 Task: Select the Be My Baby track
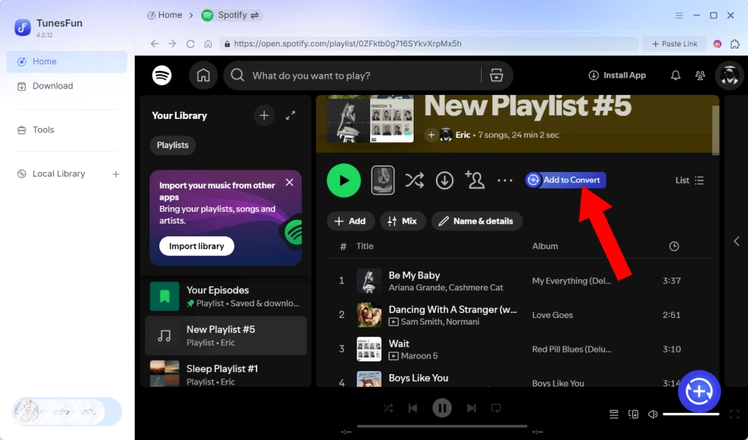pos(518,281)
